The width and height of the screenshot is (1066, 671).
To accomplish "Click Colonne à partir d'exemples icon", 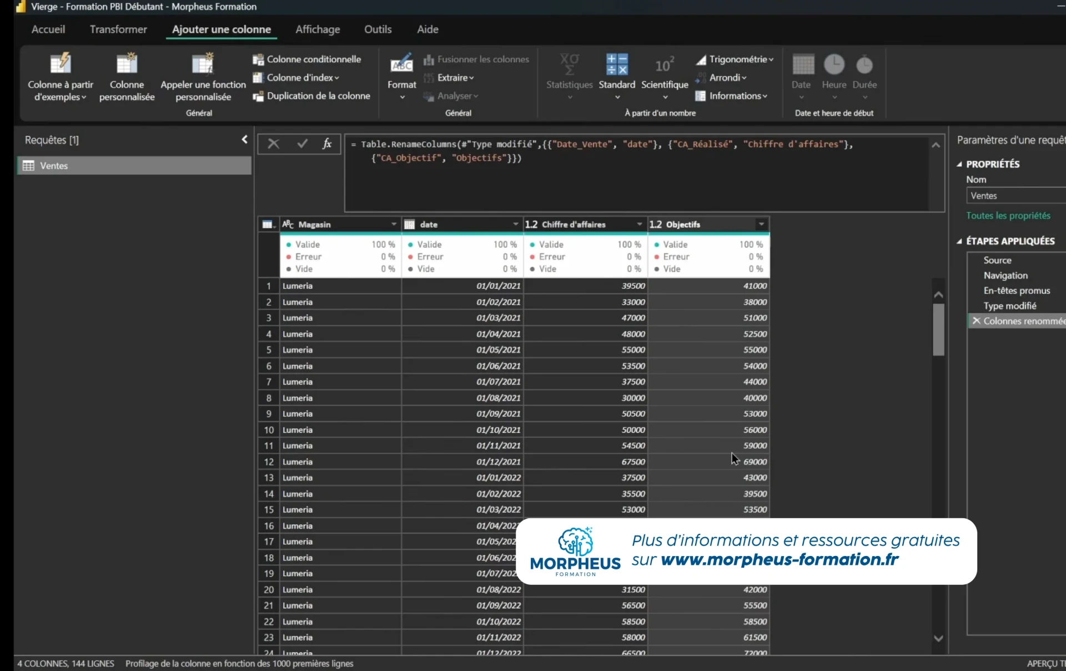I will 61,63.
